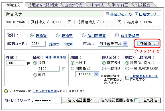Screen dimensions: 165x111
Task: Click the 維持率 / 100% text
Action: coord(139,22)
